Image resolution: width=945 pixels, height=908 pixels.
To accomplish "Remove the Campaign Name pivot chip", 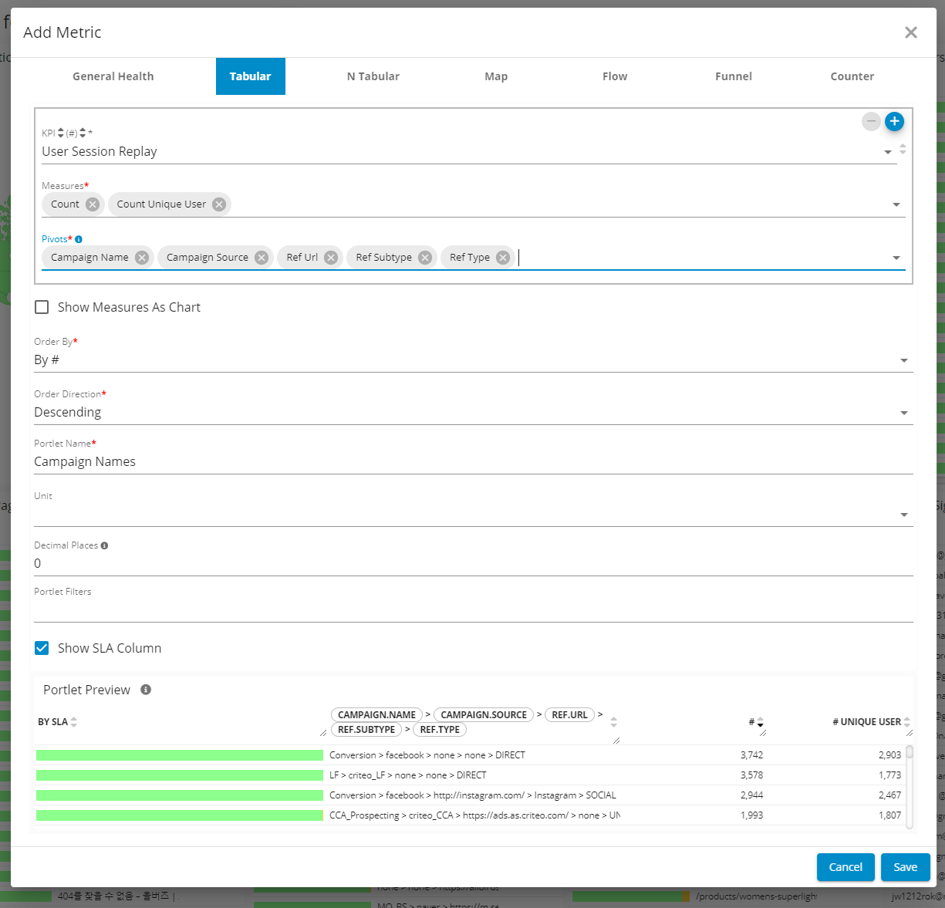I will pyautogui.click(x=142, y=258).
